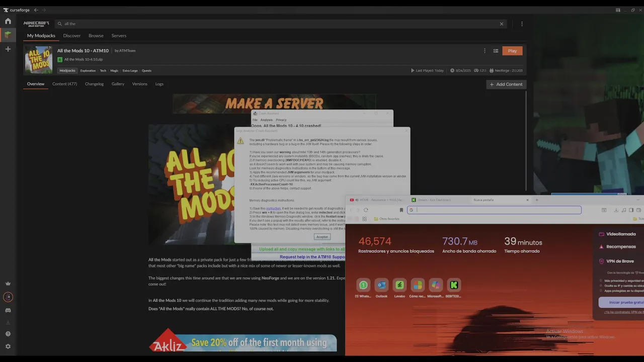644x362 pixels.
Task: Open the Changelog tab
Action: (94, 84)
